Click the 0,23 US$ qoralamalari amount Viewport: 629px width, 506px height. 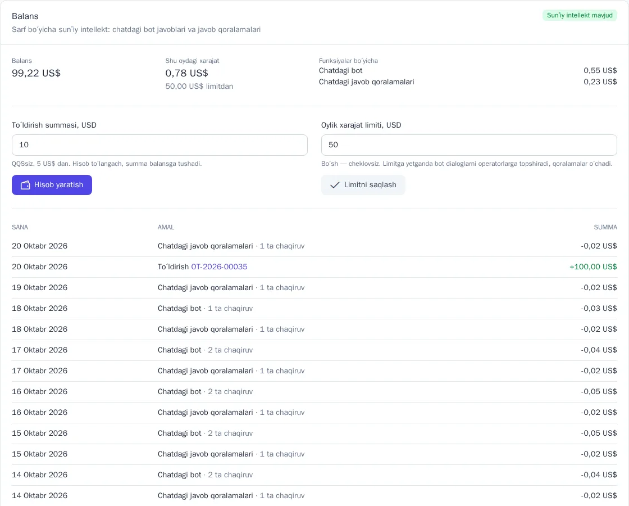(600, 82)
